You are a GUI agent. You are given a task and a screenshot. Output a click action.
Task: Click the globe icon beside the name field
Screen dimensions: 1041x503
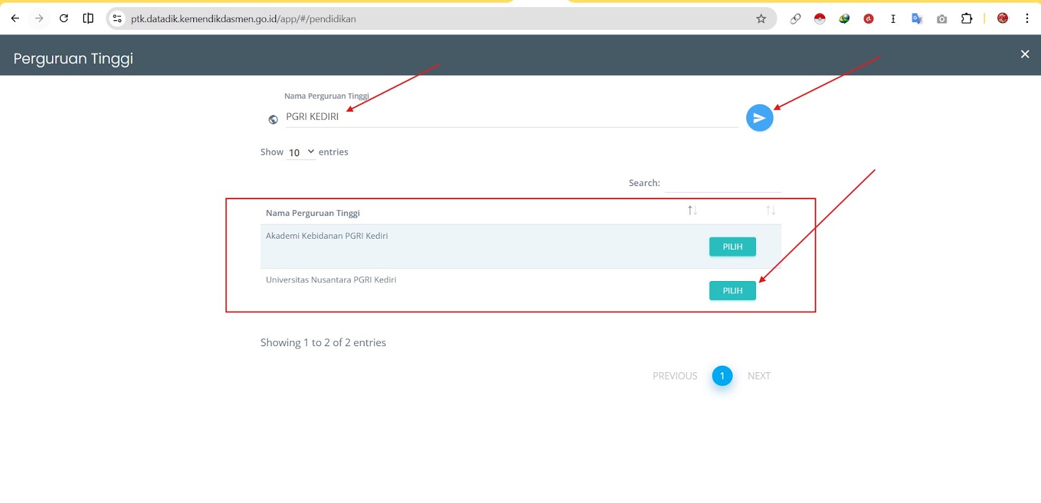(273, 120)
